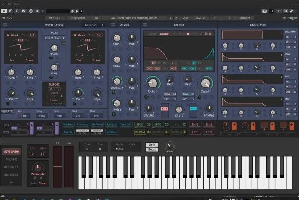Screen dimensions: 299x200
Task: Toggle the eye icon next to LFO1
Action: point(148,125)
